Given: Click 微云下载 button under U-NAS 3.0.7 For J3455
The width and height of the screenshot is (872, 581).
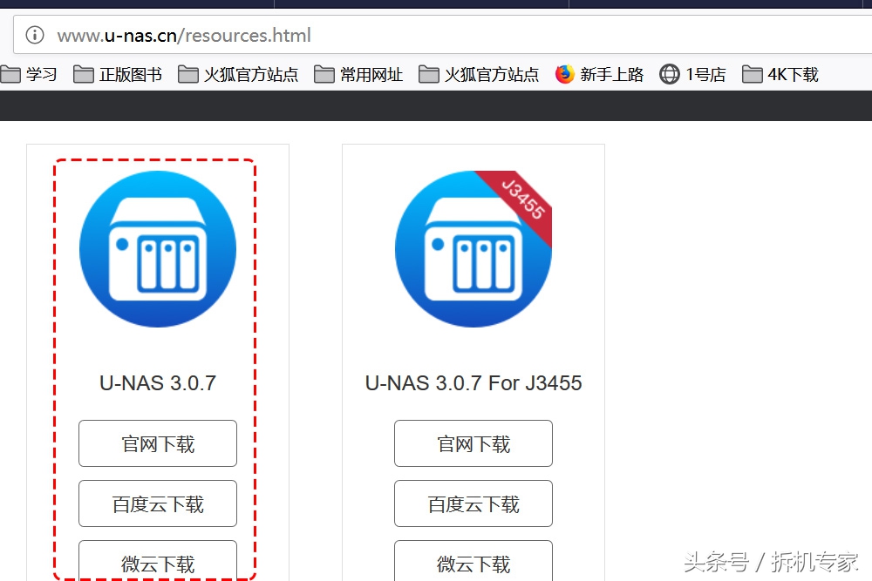Looking at the screenshot, I should (x=473, y=561).
